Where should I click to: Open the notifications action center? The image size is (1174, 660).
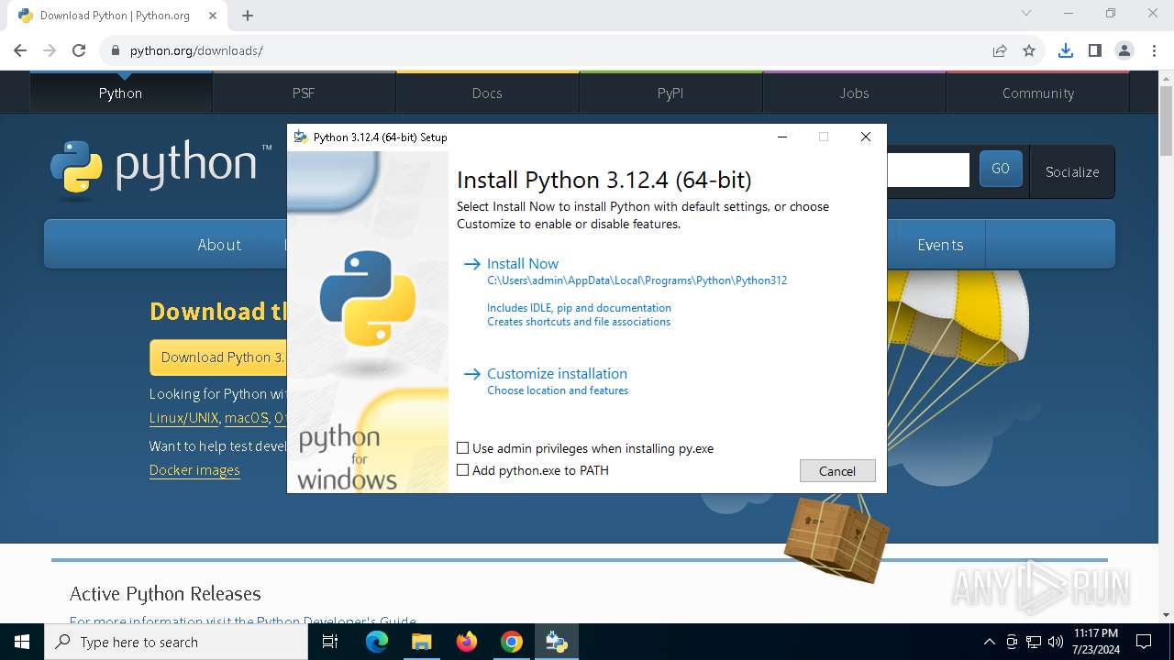click(1144, 642)
